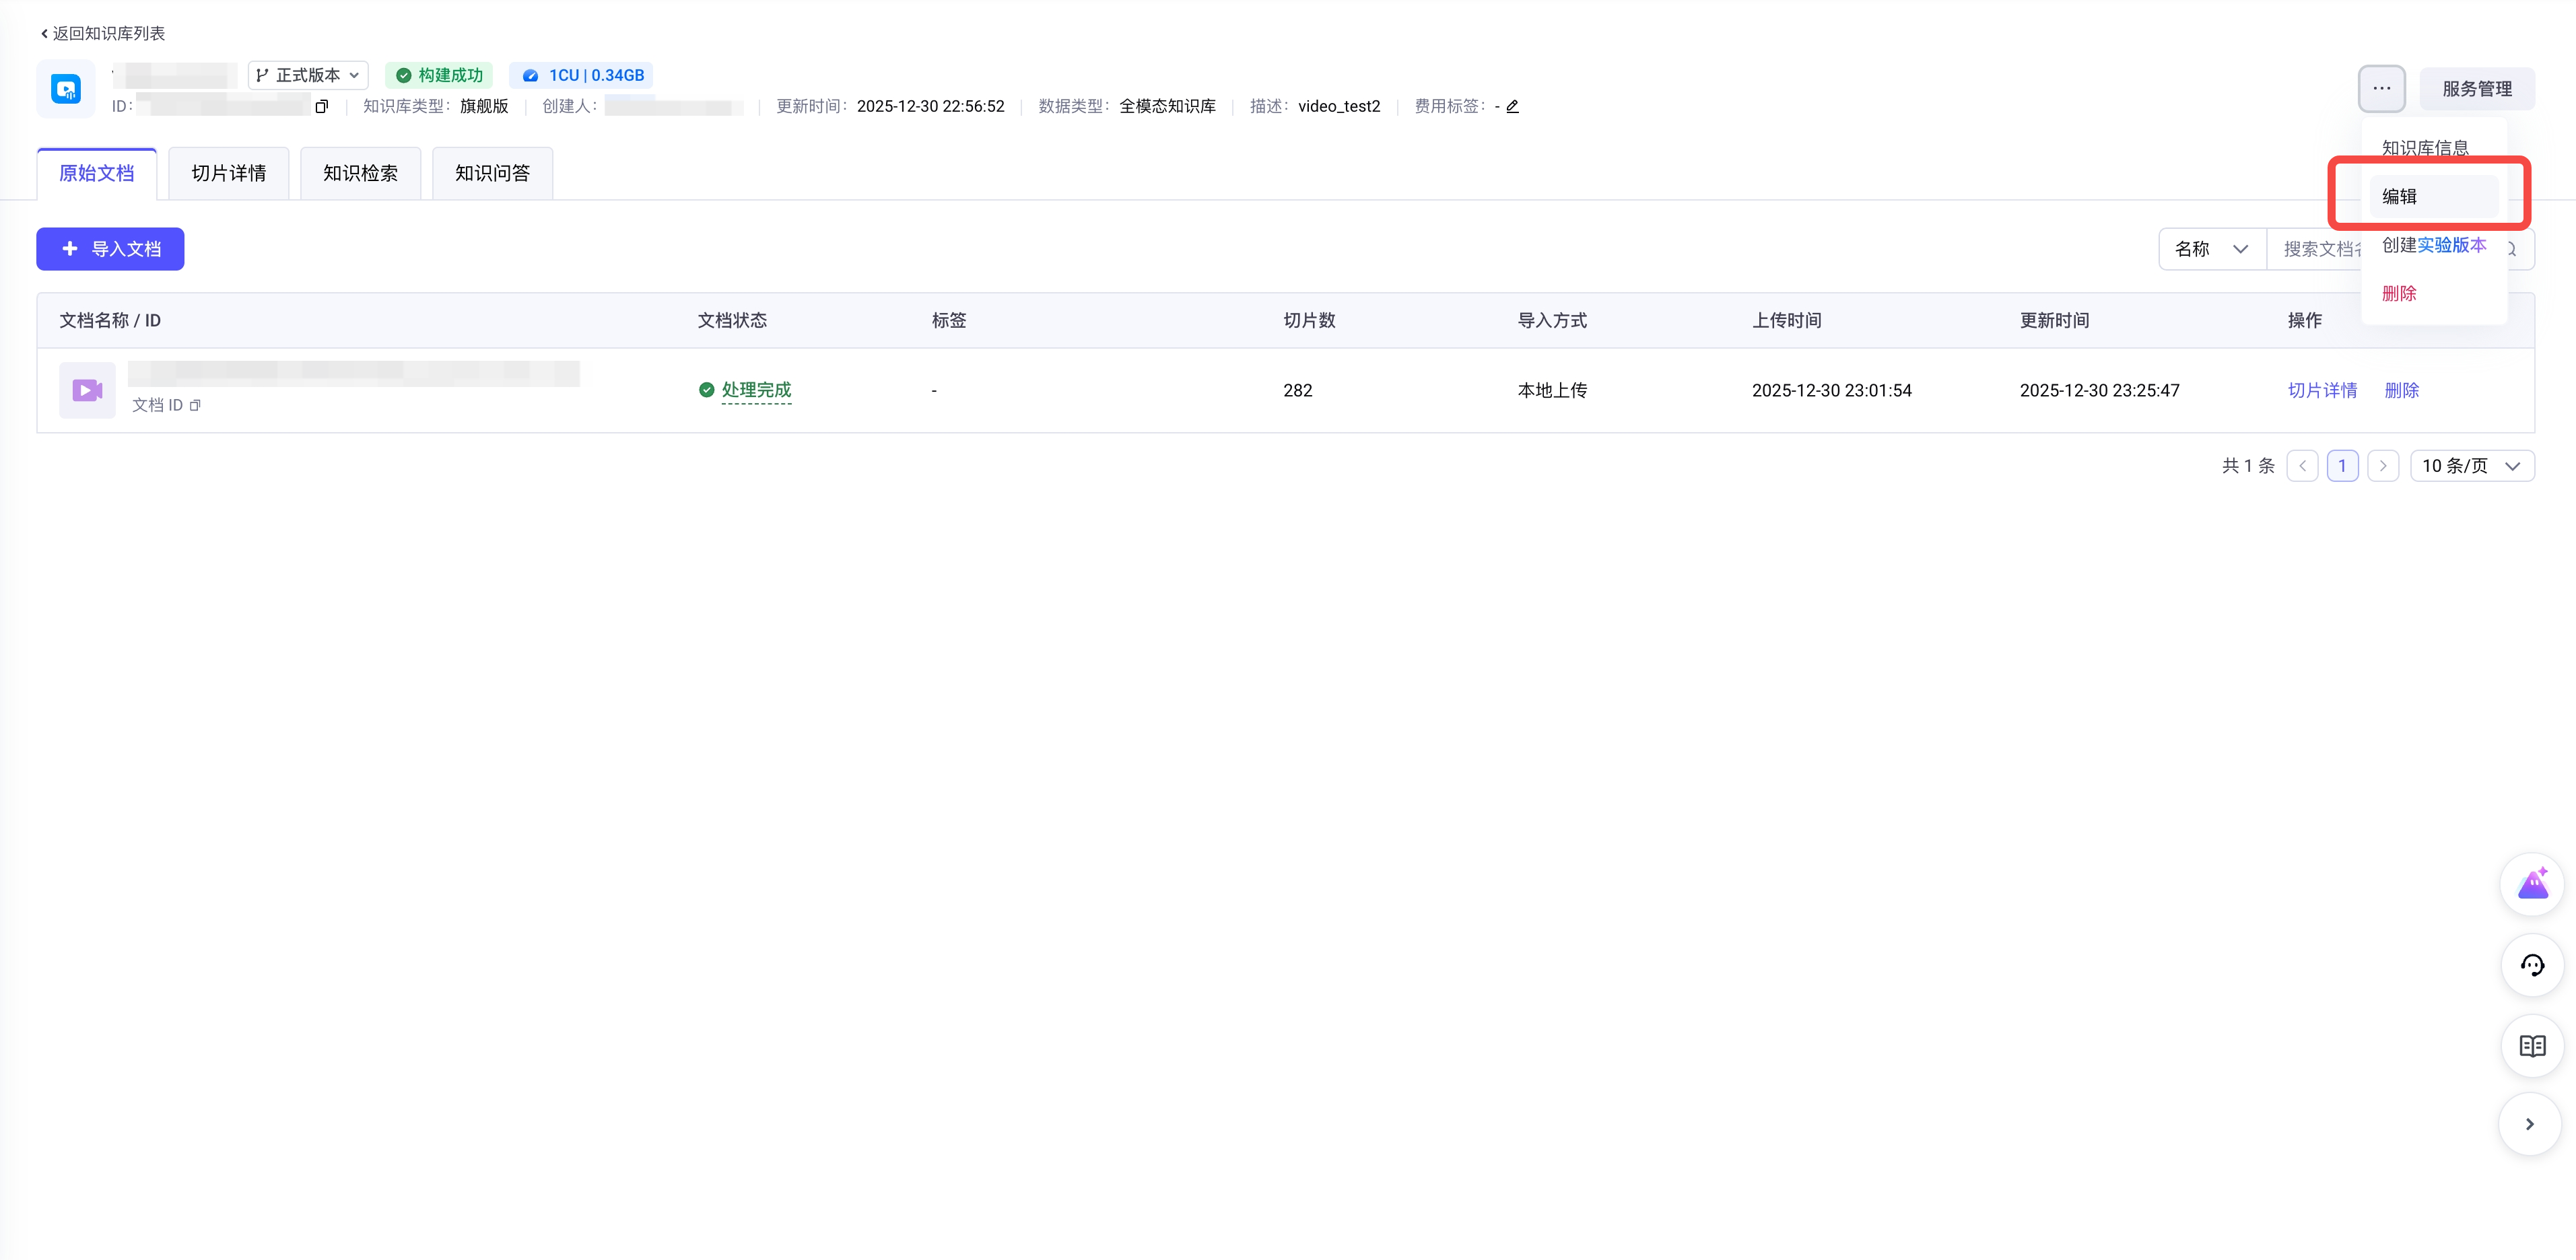The image size is (2576, 1260).
Task: Go to next page arrow in pagination
Action: pyautogui.click(x=2383, y=466)
